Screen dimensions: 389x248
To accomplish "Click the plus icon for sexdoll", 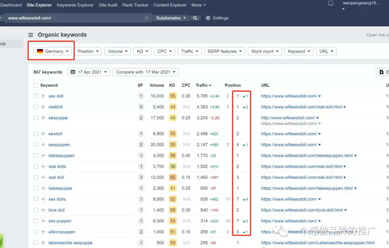I will point(43,134).
